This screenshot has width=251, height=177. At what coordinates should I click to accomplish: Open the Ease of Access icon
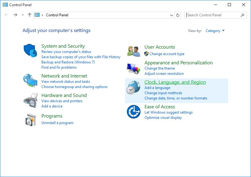point(133,111)
